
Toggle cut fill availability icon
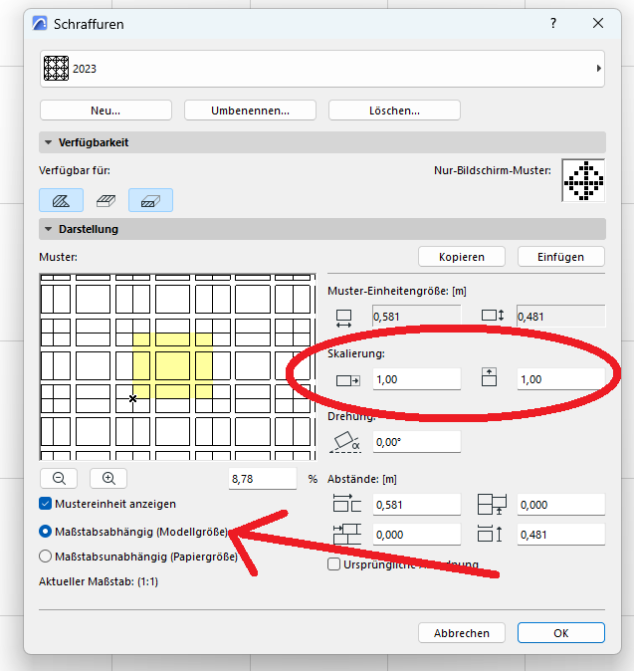coord(150,200)
